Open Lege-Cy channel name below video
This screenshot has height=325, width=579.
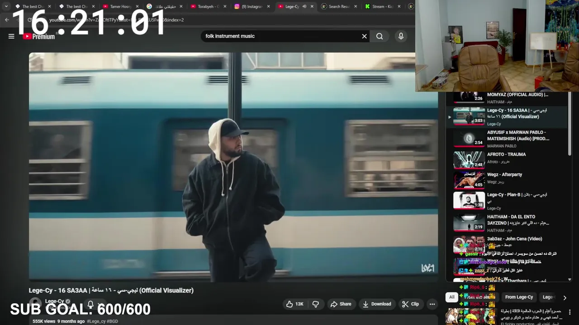coord(54,301)
